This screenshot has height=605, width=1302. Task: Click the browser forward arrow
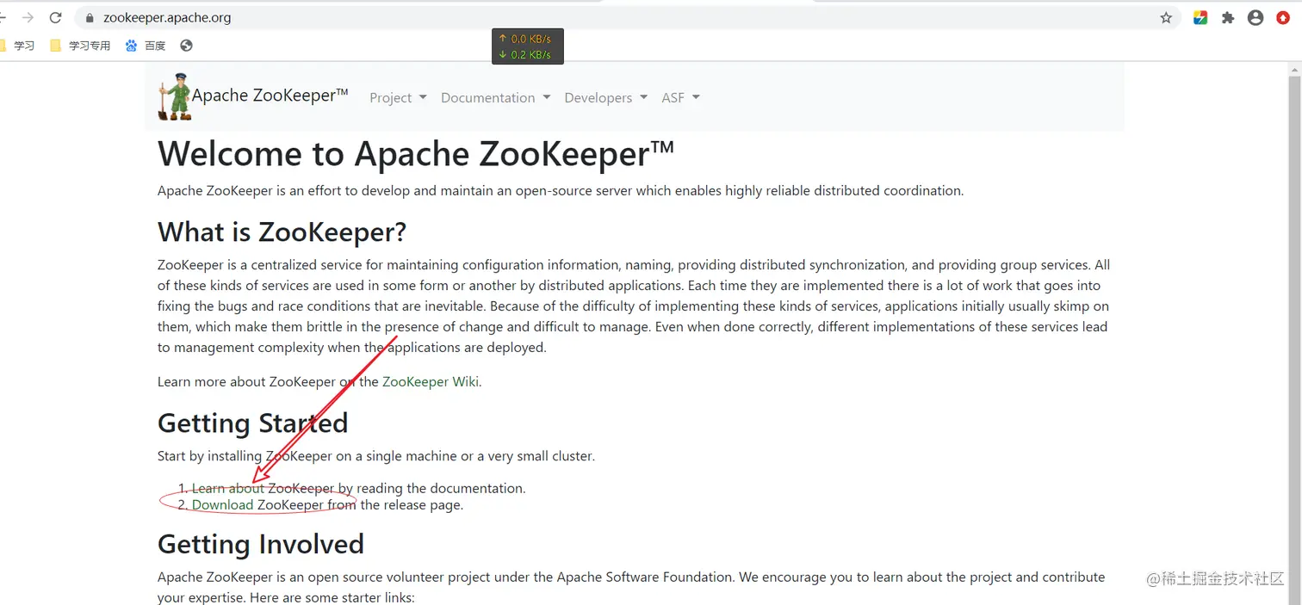[x=28, y=17]
